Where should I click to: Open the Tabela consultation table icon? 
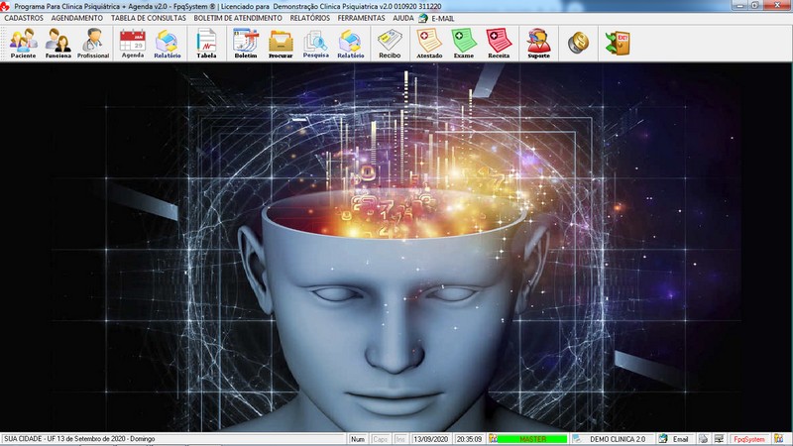tap(206, 43)
